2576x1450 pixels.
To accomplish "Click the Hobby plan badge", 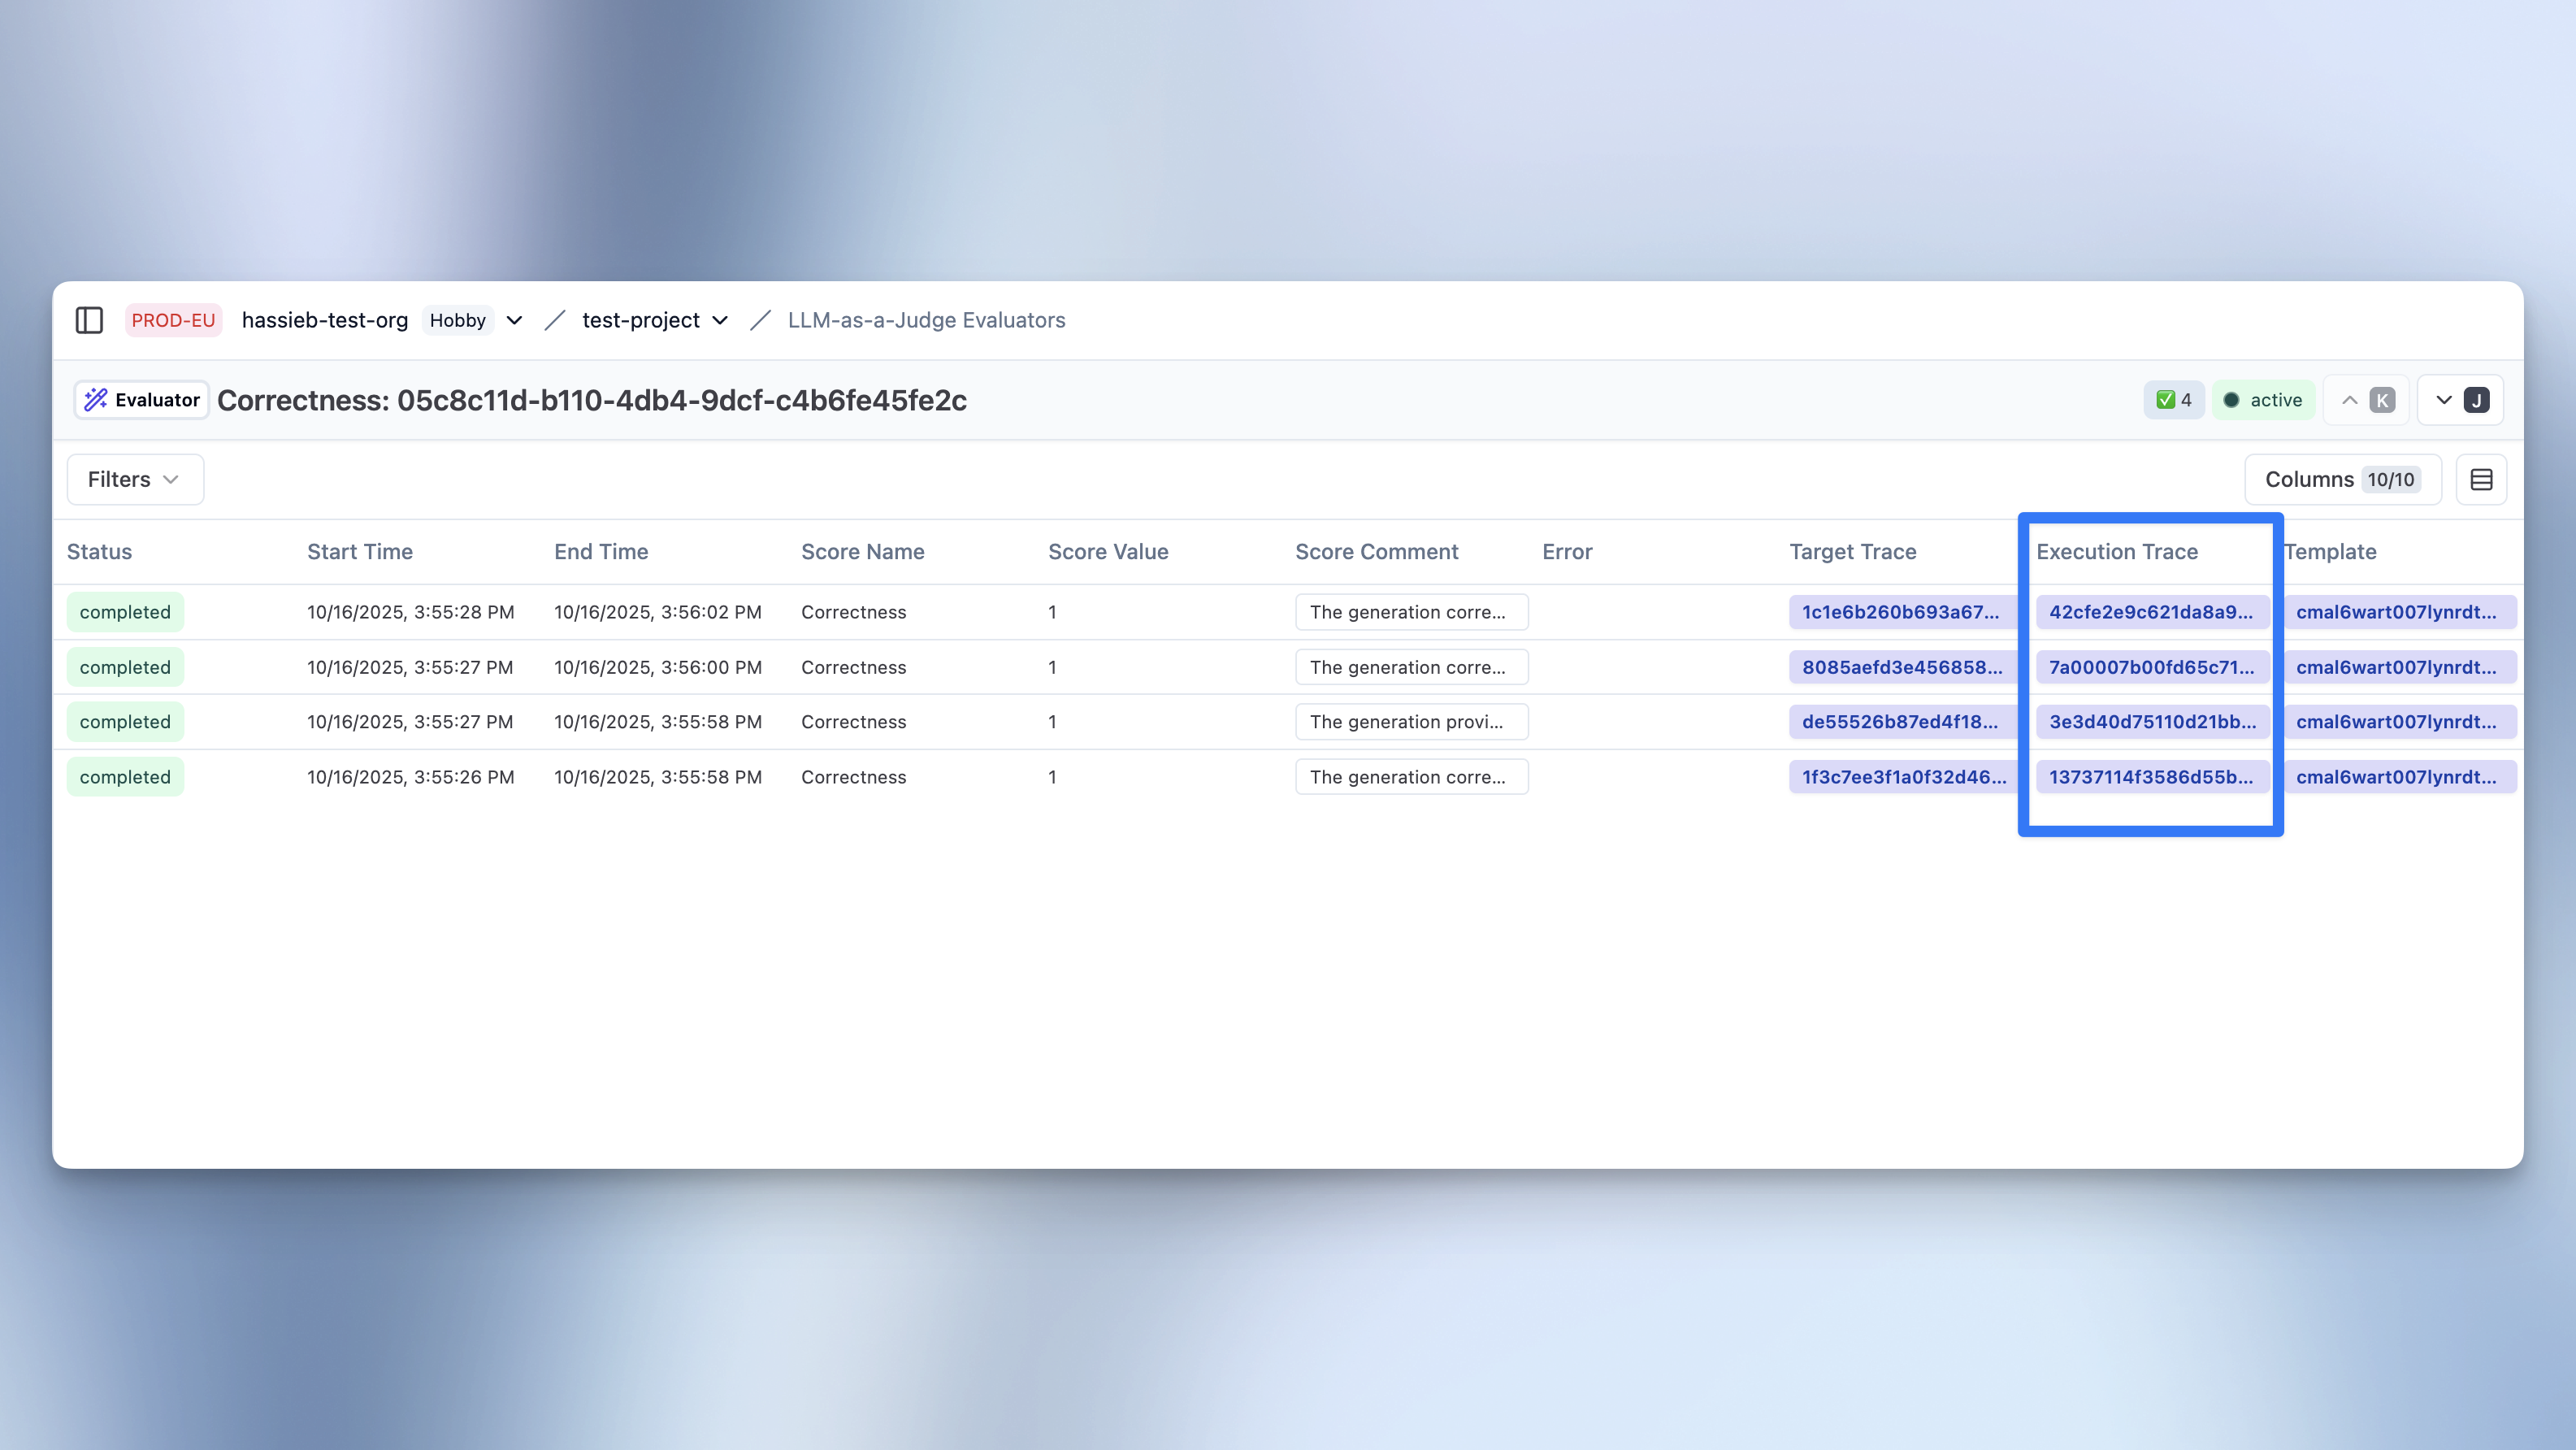I will tap(457, 320).
